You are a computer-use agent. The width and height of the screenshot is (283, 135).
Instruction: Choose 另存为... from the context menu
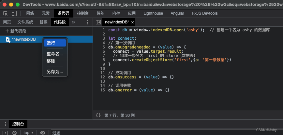click(x=55, y=72)
